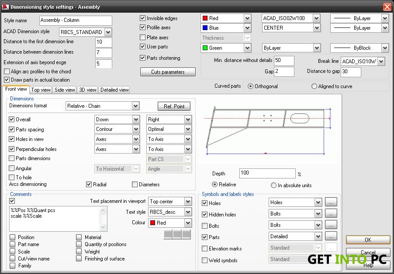Check the Material comment option
Viewport: 394px width, 274px height.
click(79, 237)
